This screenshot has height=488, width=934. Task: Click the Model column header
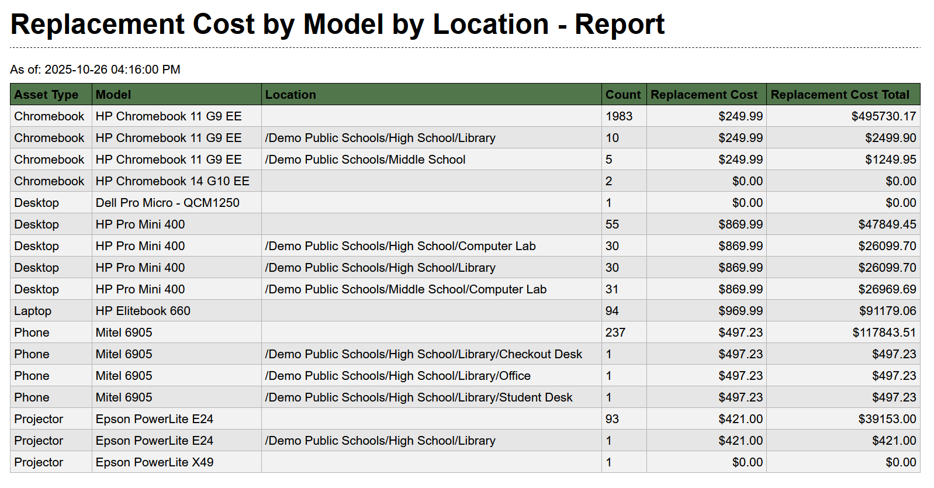pos(113,95)
